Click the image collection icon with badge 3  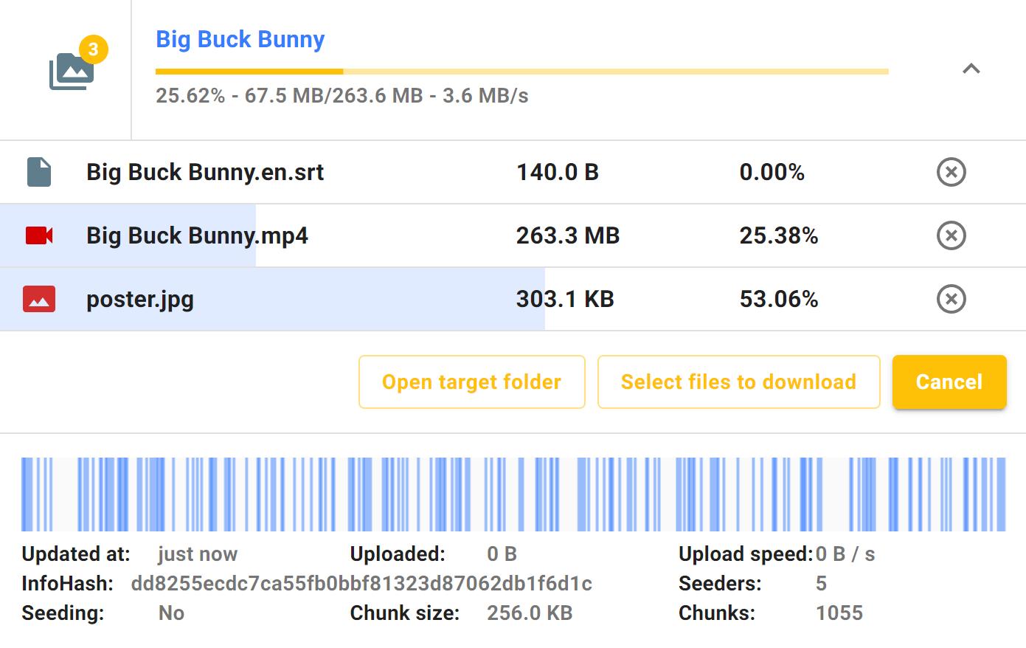pos(69,72)
